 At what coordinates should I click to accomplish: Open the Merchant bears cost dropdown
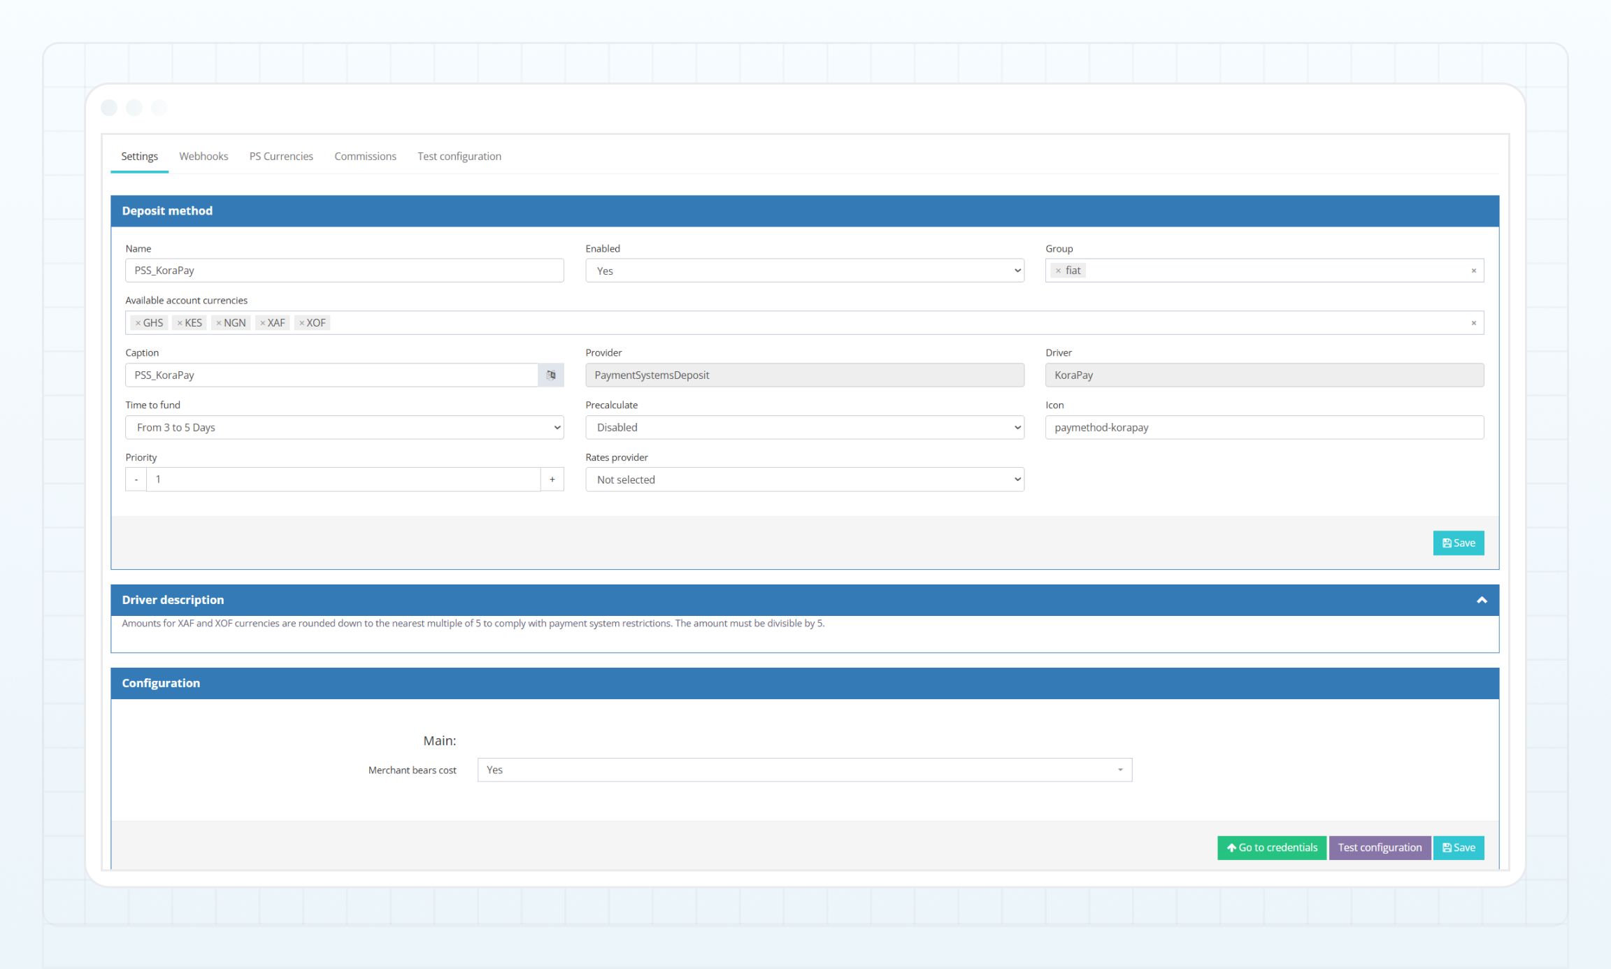805,770
